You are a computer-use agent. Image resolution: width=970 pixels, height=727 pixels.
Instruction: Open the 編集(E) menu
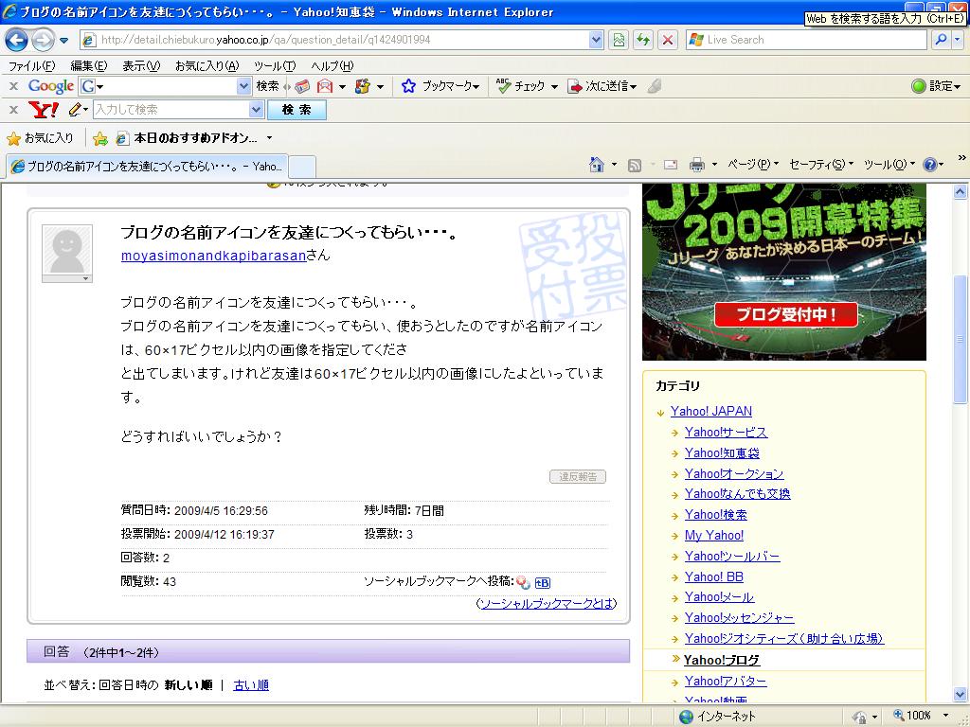[88, 65]
